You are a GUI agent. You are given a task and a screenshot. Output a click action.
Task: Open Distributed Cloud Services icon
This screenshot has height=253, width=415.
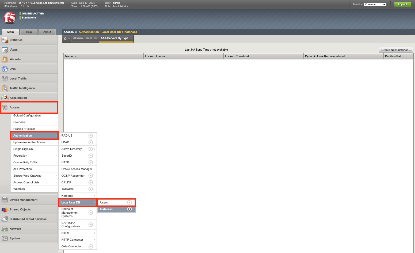point(5,219)
